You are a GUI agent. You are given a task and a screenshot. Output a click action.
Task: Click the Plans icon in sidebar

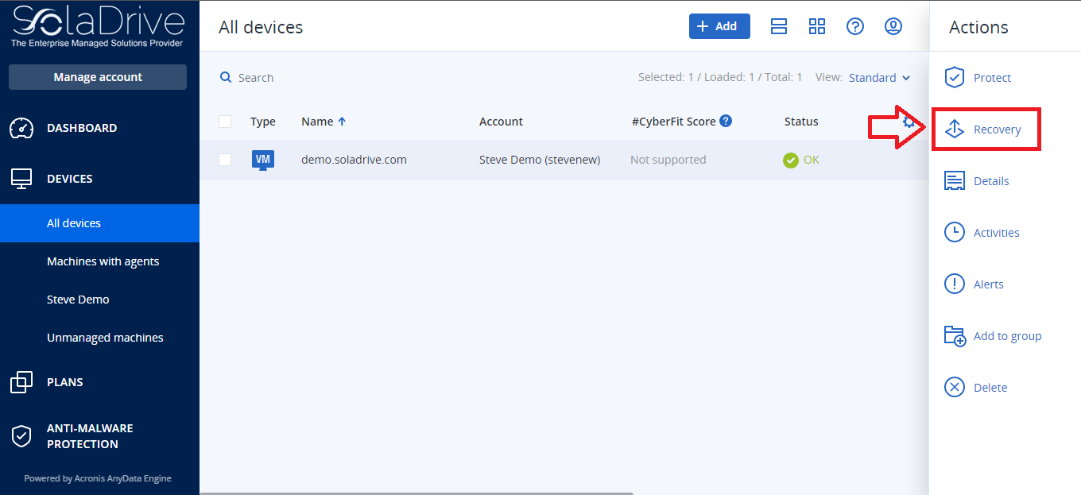click(x=21, y=382)
